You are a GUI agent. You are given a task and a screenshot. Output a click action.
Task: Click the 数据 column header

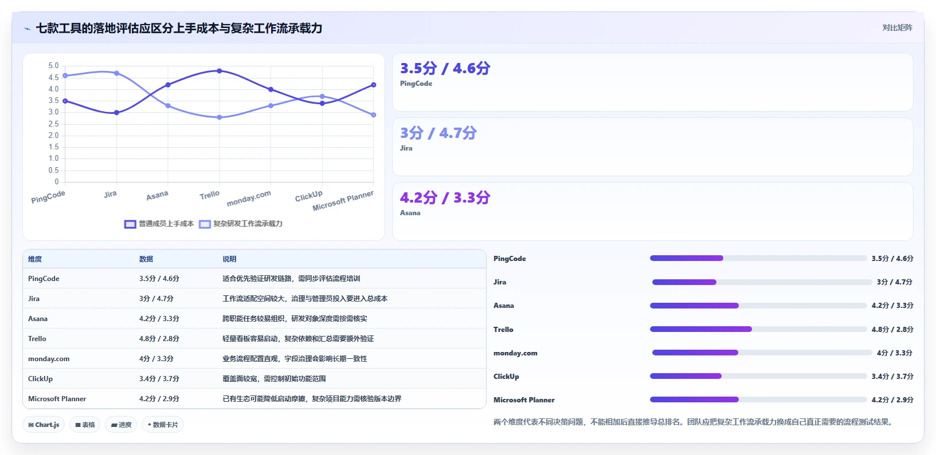point(146,259)
